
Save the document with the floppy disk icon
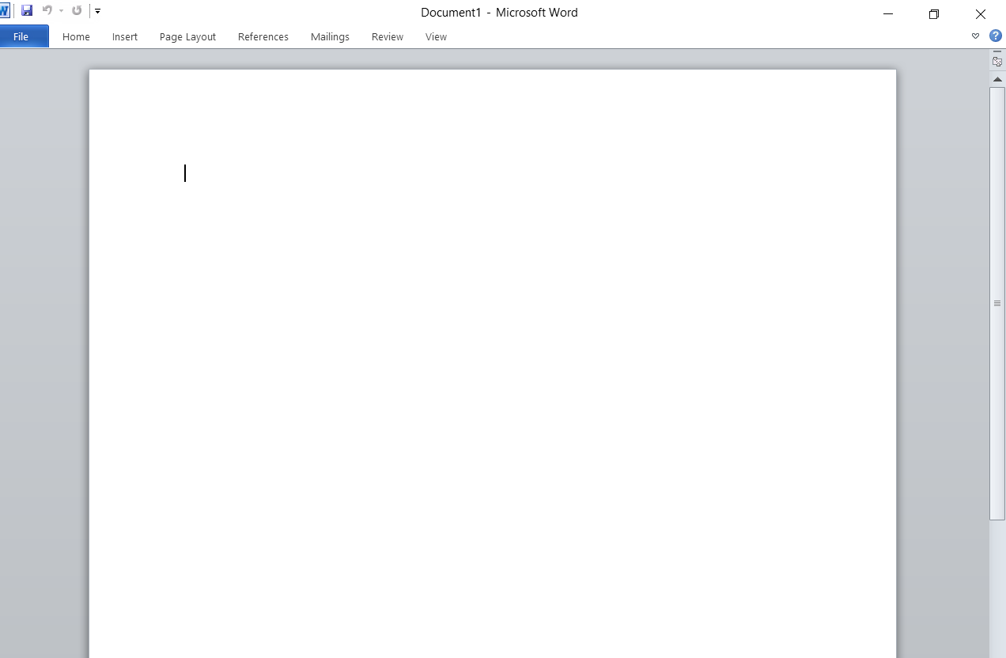tap(27, 11)
